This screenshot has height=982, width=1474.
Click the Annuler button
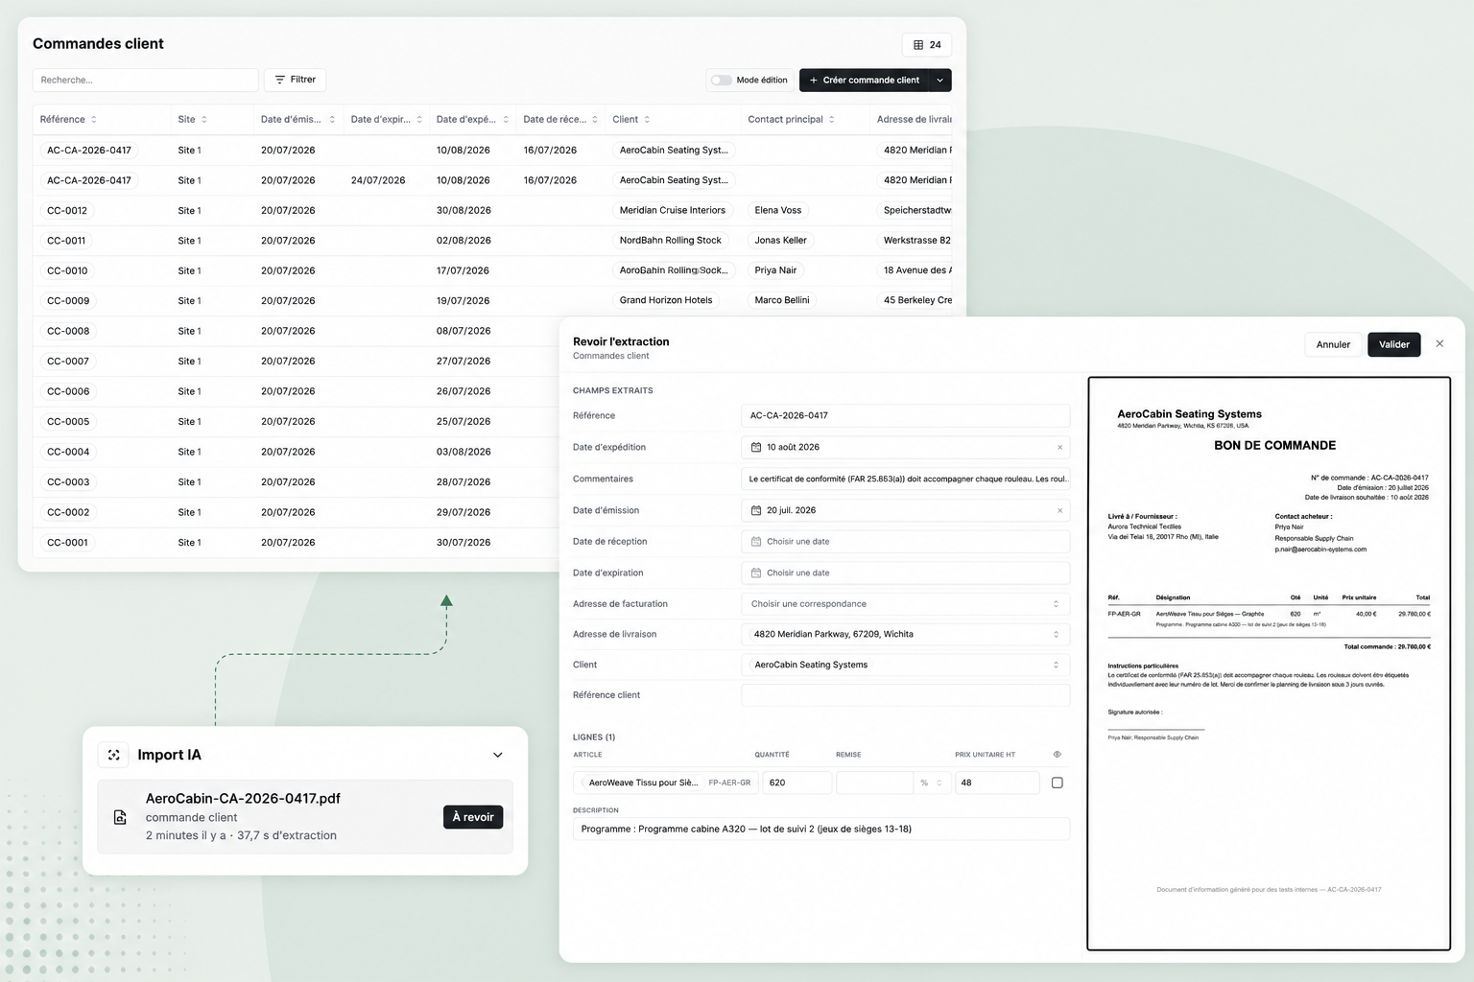point(1333,344)
